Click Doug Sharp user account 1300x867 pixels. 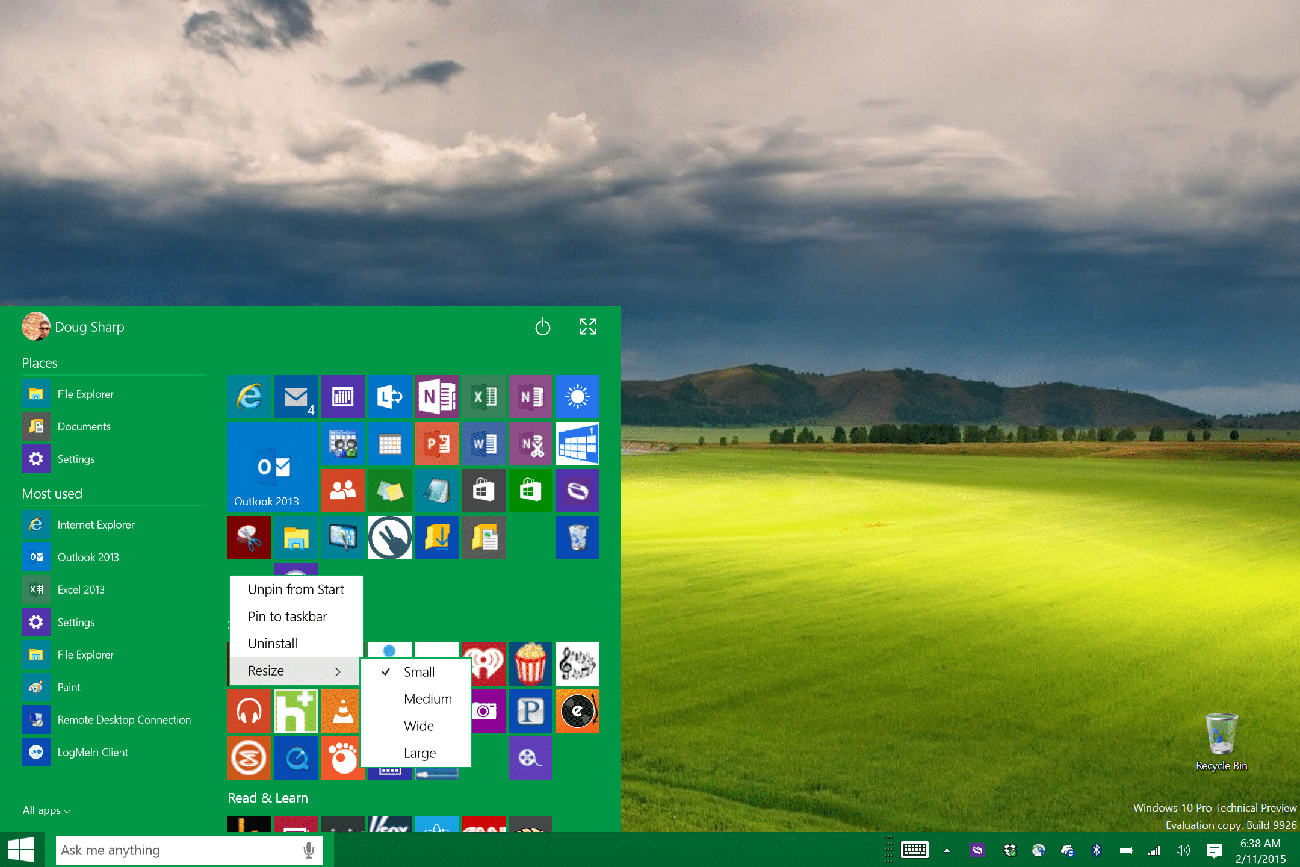(73, 327)
